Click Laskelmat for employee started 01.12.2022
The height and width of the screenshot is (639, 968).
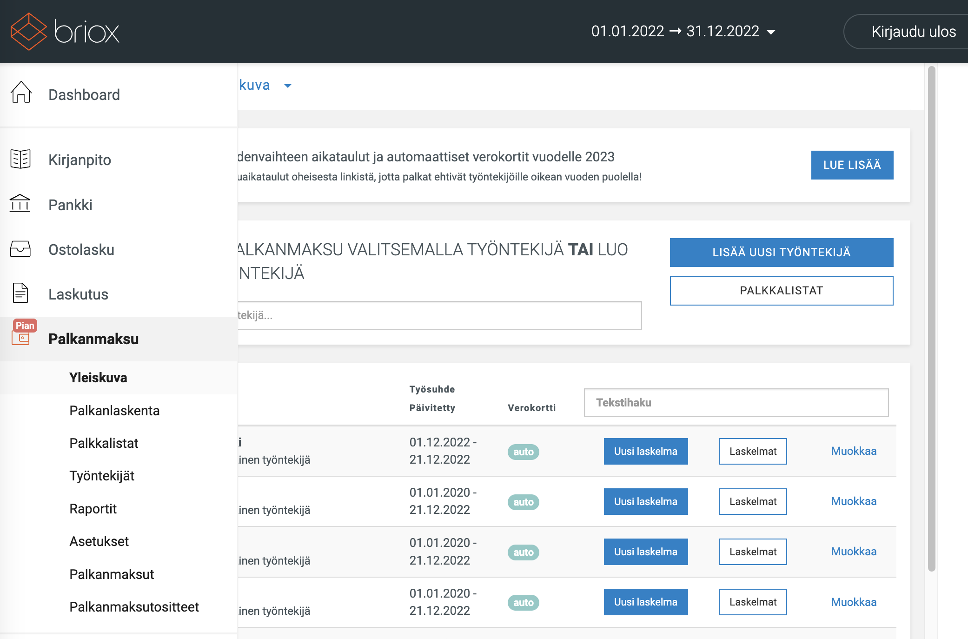pyautogui.click(x=753, y=451)
